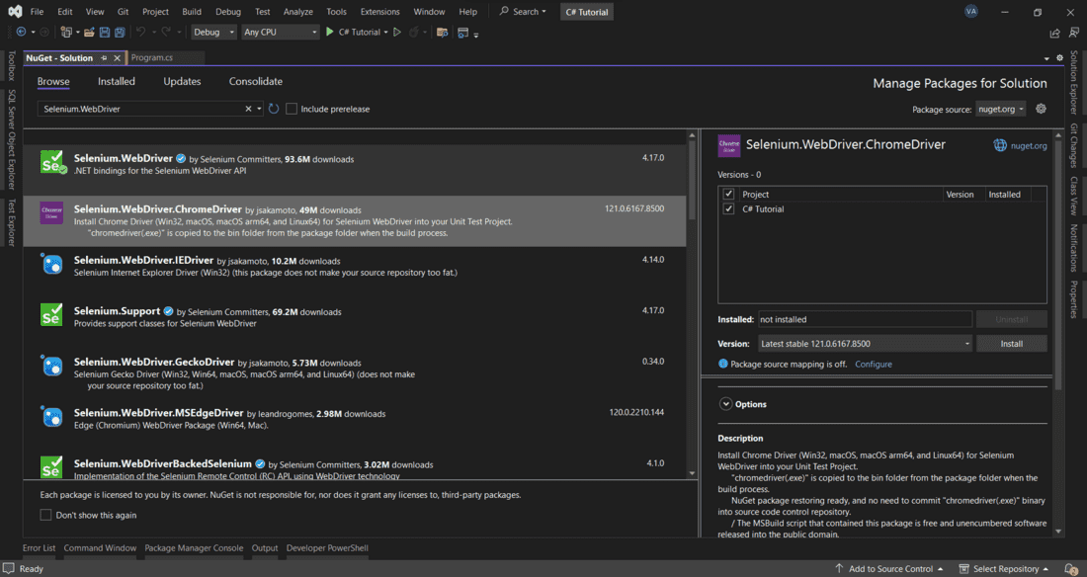Viewport: 1087px width, 577px height.
Task: Refresh the NuGet search results
Action: click(274, 109)
